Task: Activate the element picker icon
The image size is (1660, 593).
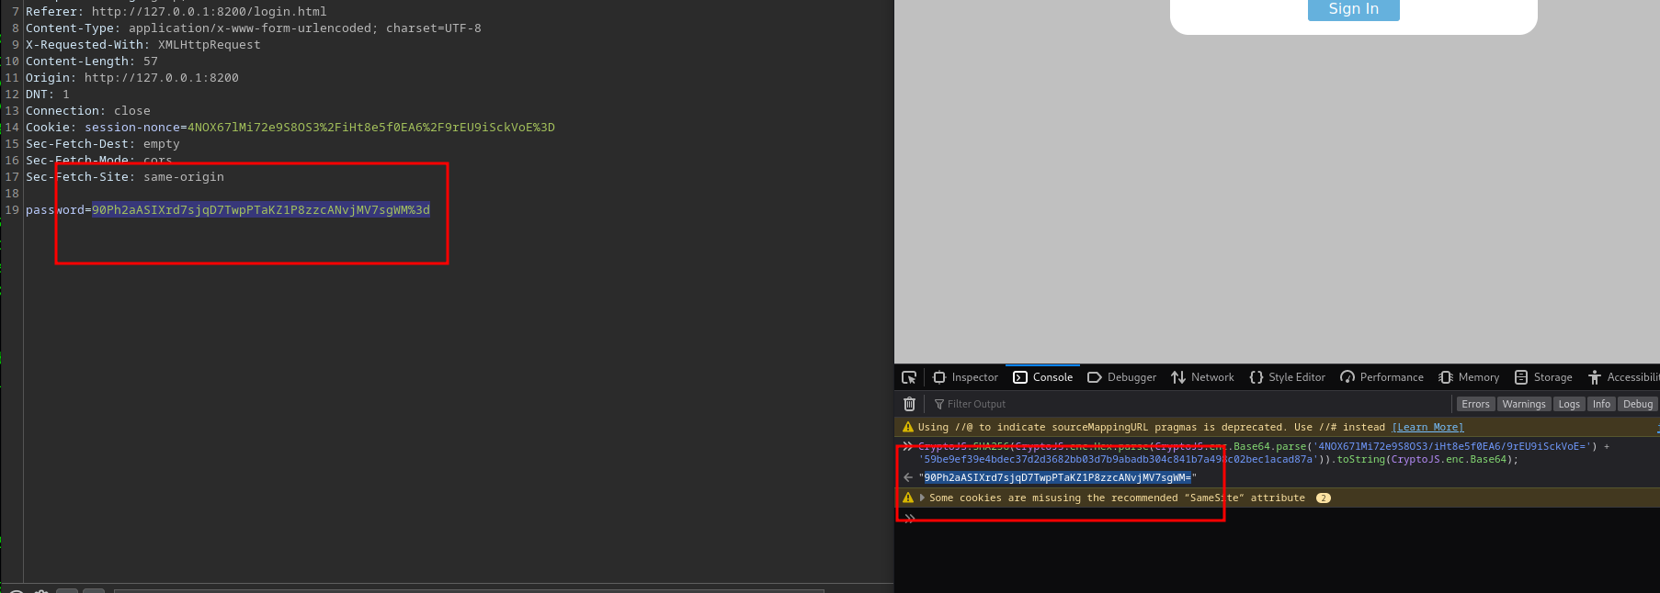Action: click(909, 377)
